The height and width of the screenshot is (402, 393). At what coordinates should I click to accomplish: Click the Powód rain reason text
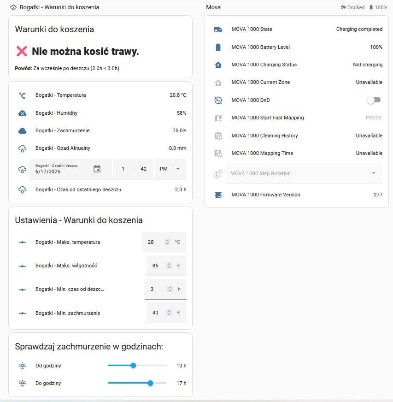67,68
